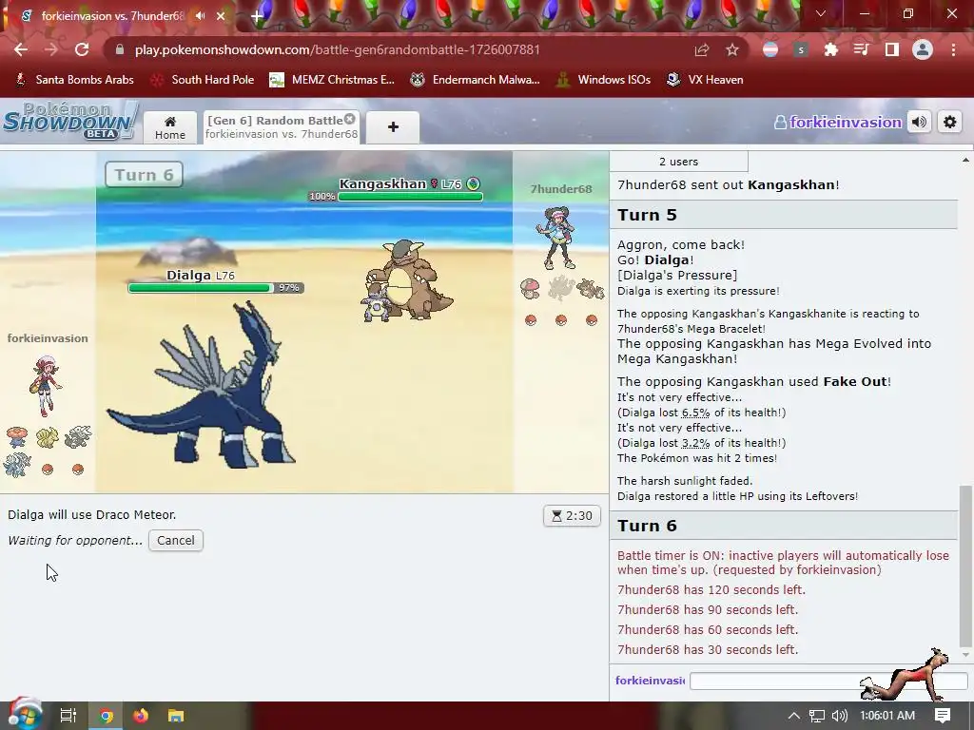Select the Gen 6 Random Battle tab
Viewport: 974px width, 730px height.
(x=282, y=126)
